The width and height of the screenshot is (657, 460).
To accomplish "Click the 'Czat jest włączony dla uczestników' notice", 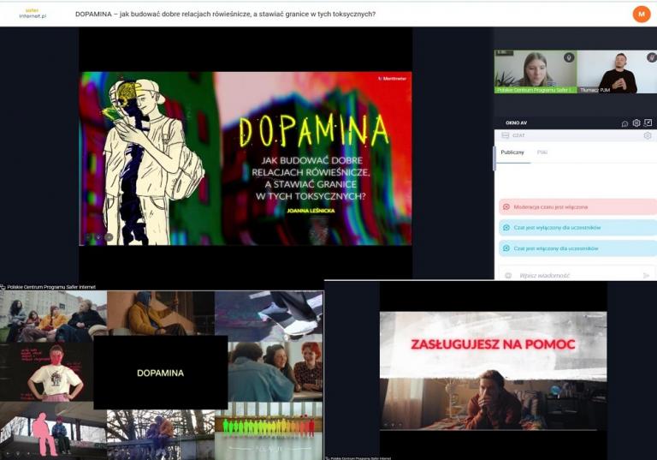I will [x=577, y=248].
